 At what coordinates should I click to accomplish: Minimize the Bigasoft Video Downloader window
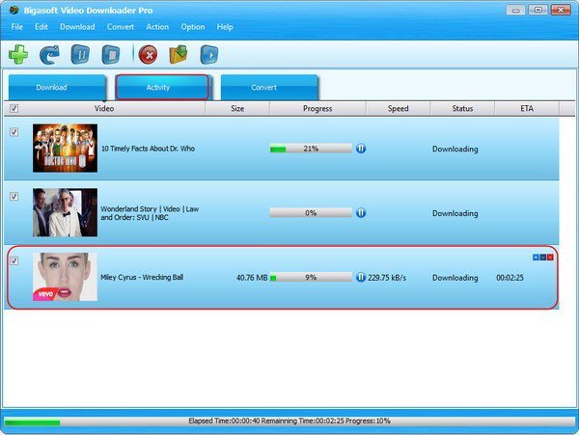(516, 10)
